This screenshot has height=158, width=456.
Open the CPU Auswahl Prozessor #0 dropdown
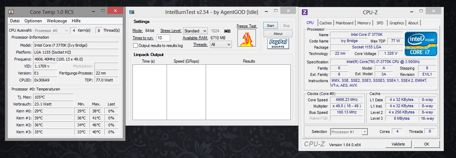coord(52,30)
